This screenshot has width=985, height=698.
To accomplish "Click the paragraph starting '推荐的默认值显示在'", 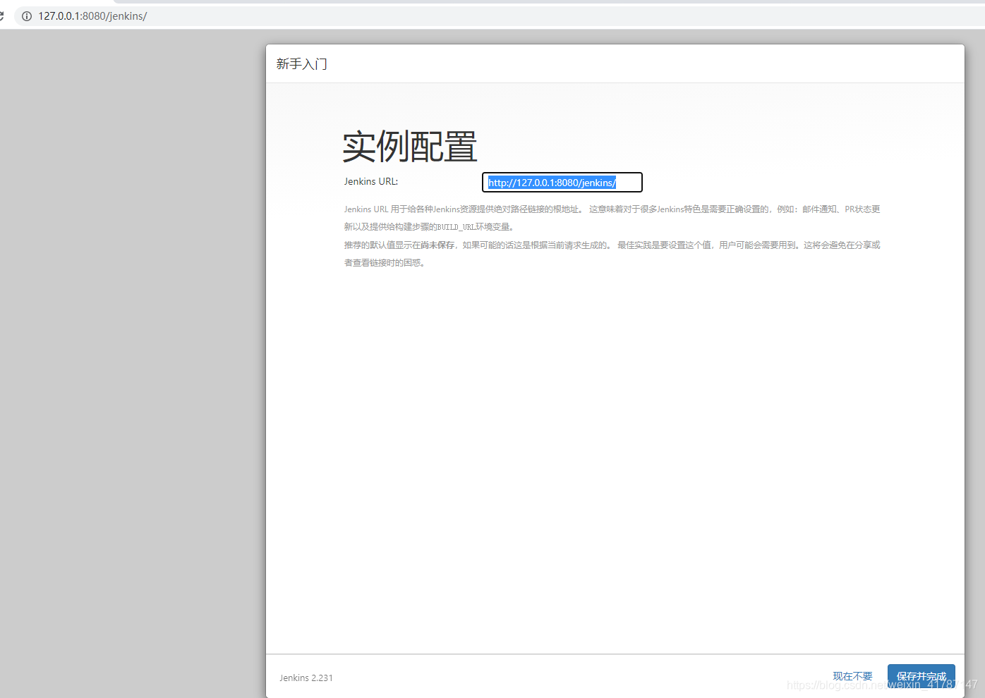I will [x=612, y=254].
